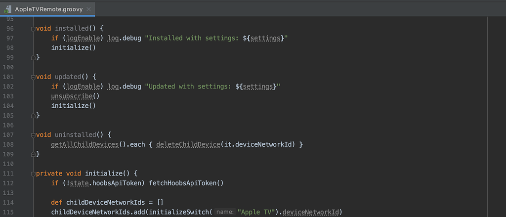Click the closing fold marker of installed()
The image size is (506, 217).
tap(33, 58)
